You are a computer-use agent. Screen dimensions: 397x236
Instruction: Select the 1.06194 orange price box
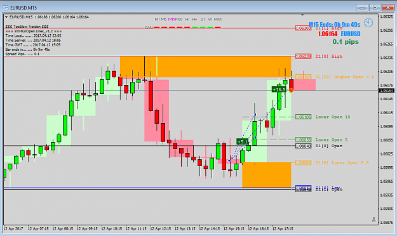tap(304, 77)
